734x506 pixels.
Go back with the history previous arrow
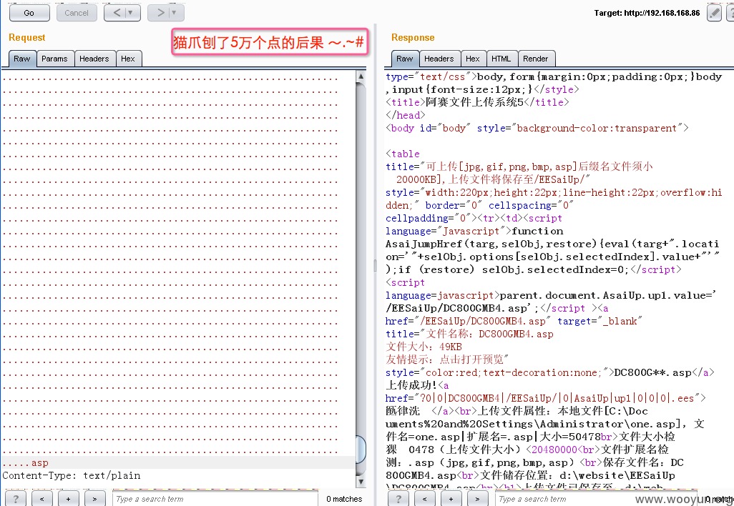pyautogui.click(x=117, y=13)
